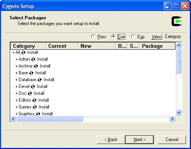Click Install text next to Devel
Image resolution: width=191 pixels, height=149 pixels.
pyautogui.click(x=42, y=86)
